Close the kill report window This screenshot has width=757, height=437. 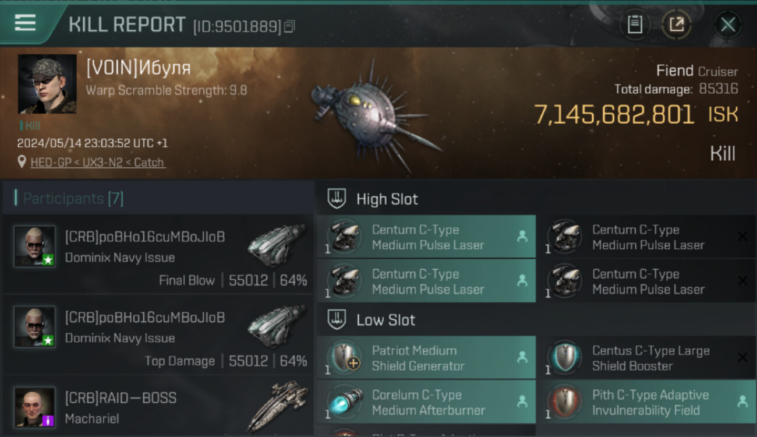728,24
